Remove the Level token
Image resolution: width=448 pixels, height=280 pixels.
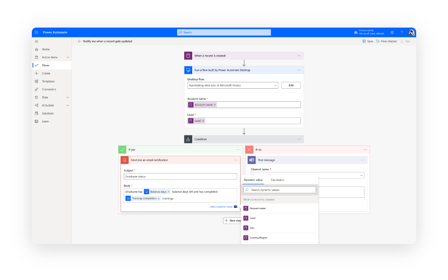point(203,121)
